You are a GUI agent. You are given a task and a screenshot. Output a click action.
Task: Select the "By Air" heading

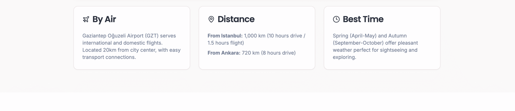(x=104, y=19)
